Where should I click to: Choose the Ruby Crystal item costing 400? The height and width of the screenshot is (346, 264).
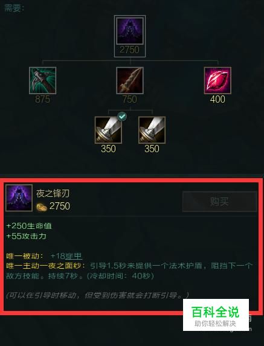(217, 80)
